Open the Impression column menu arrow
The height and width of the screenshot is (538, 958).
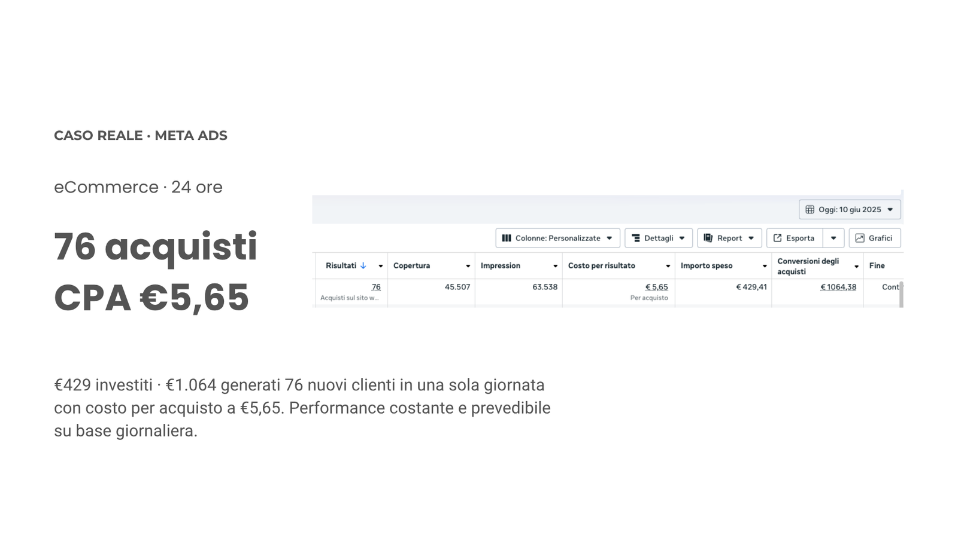(555, 266)
